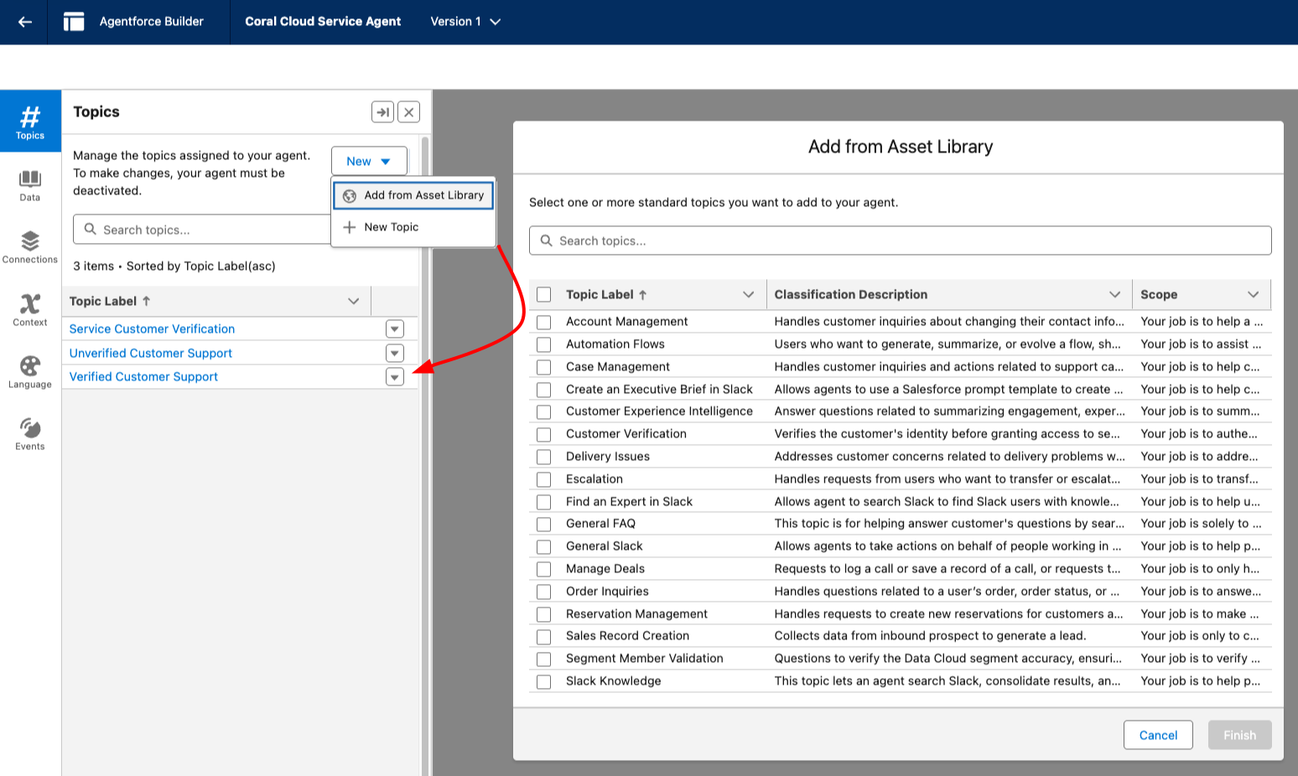The height and width of the screenshot is (776, 1298).
Task: Check the Reservation Management topic
Action: point(544,614)
